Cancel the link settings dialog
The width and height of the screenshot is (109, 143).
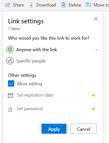(84, 129)
